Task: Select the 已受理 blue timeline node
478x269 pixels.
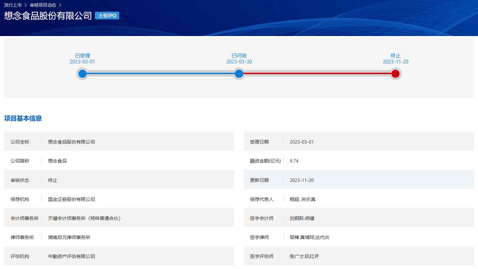Action: coord(83,74)
